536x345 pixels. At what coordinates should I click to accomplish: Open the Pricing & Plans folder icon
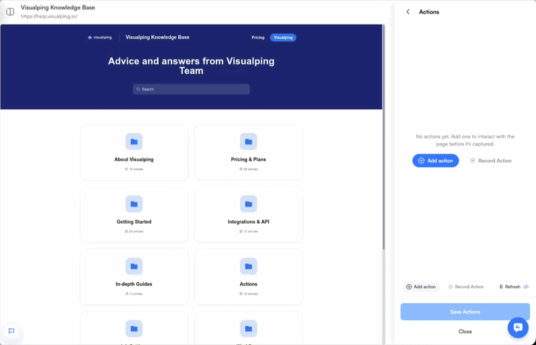click(x=249, y=141)
